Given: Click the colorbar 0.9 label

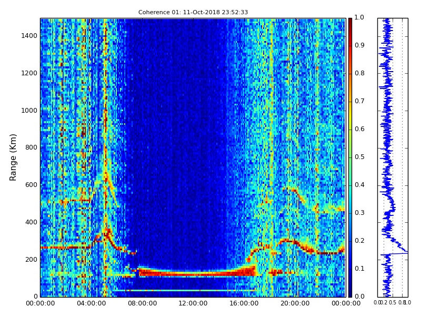Looking at the screenshot, I should (x=359, y=45).
